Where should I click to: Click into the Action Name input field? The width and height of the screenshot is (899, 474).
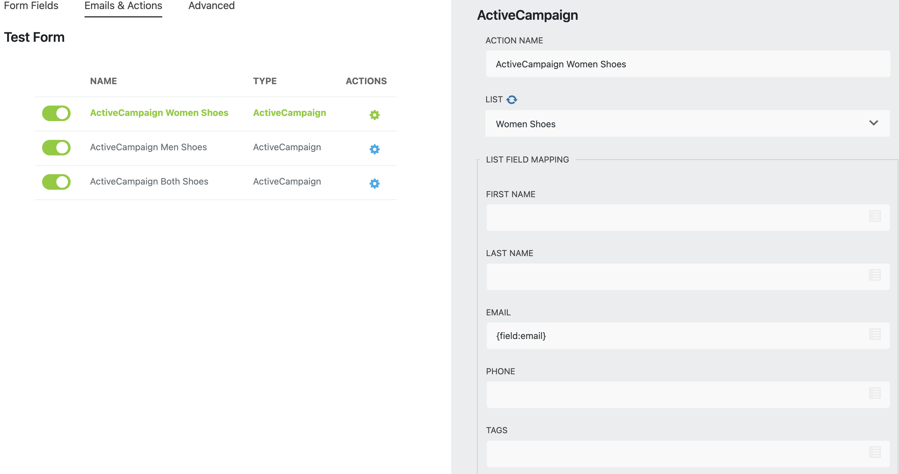(x=688, y=64)
